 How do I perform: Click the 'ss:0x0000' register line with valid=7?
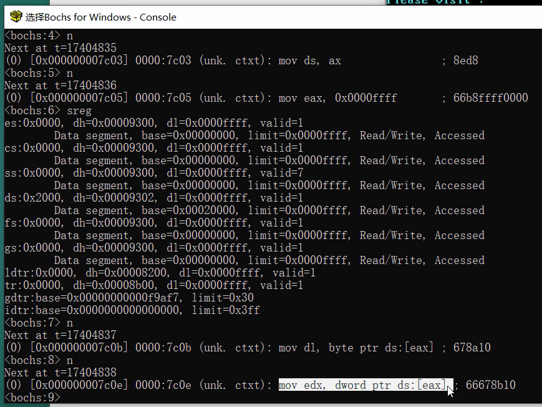(154, 173)
